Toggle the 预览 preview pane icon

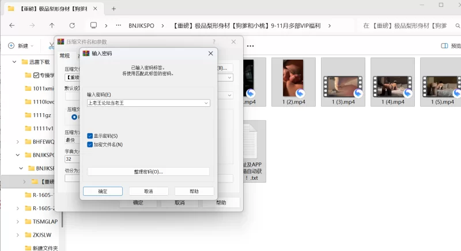pos(445,46)
